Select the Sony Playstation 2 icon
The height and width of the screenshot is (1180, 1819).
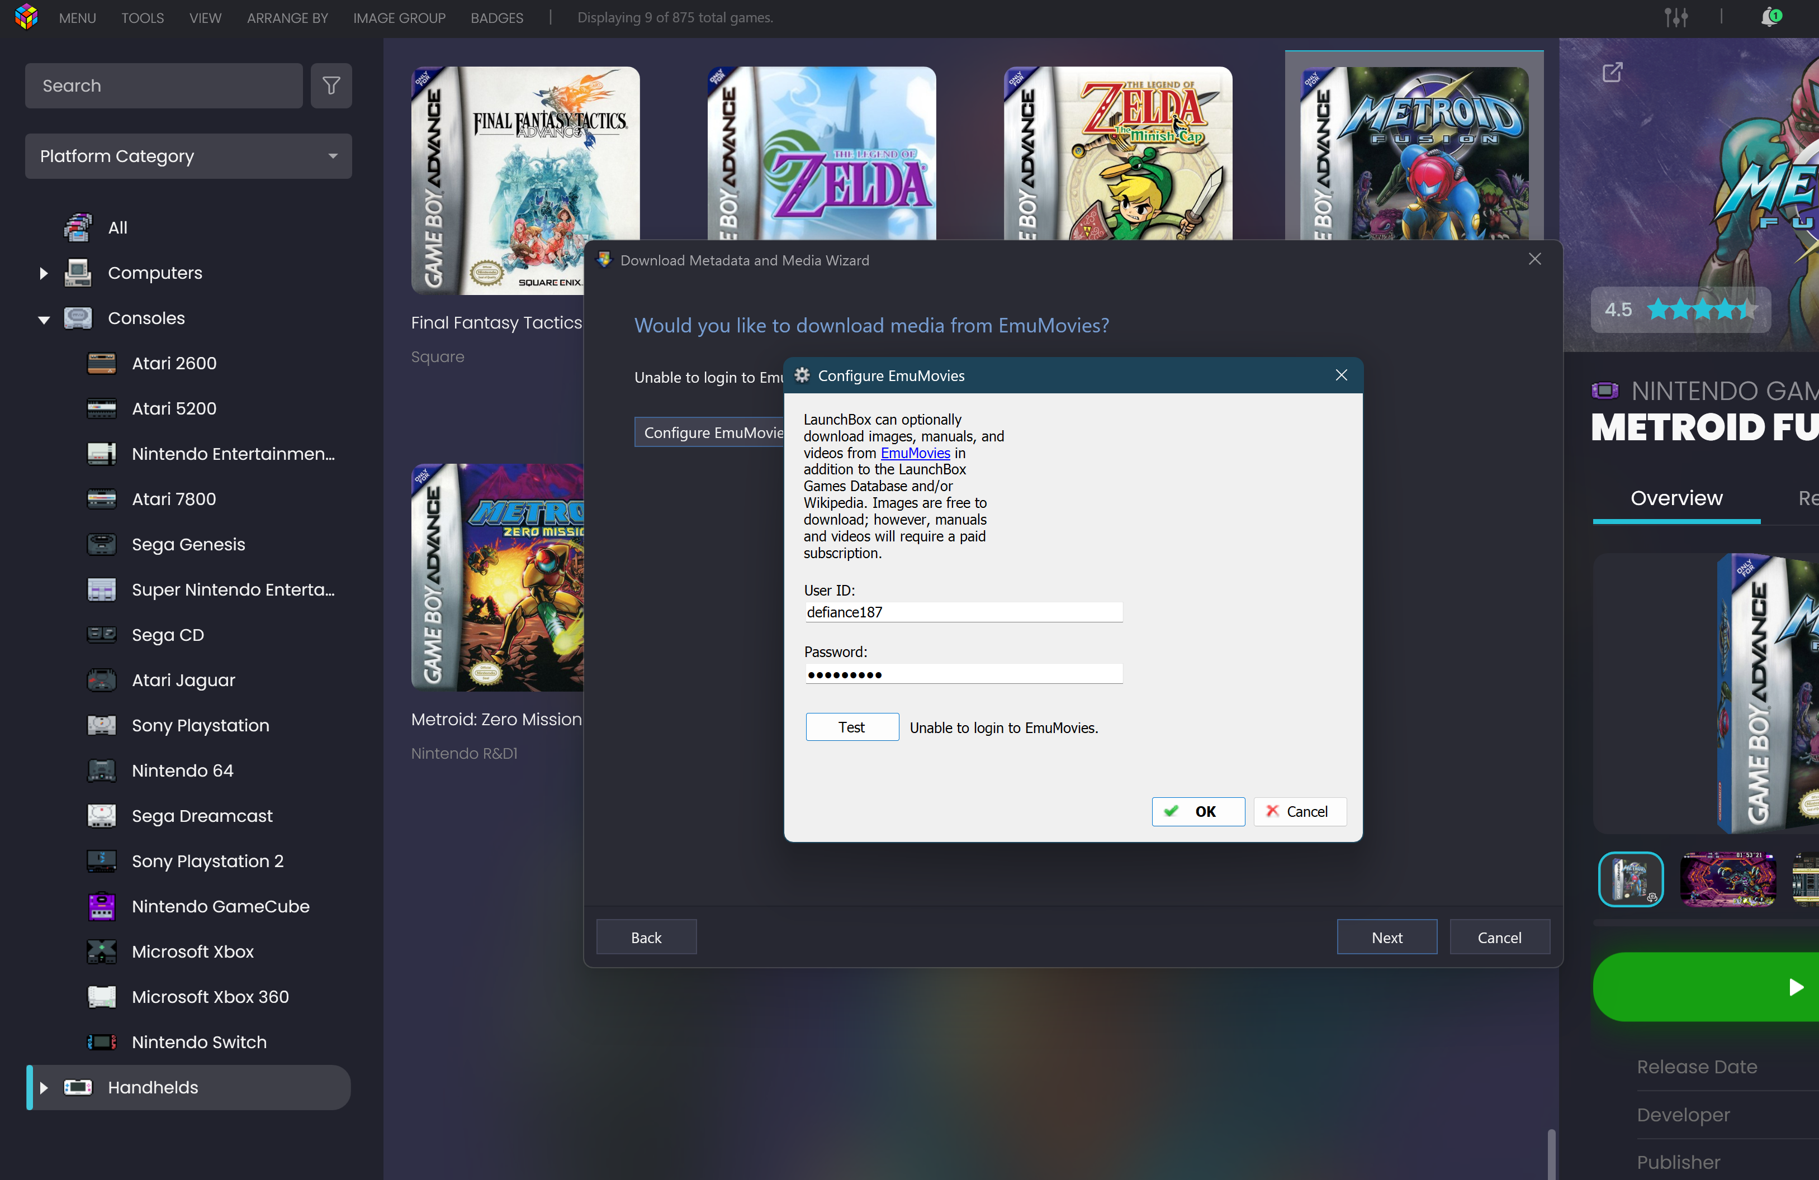(101, 861)
